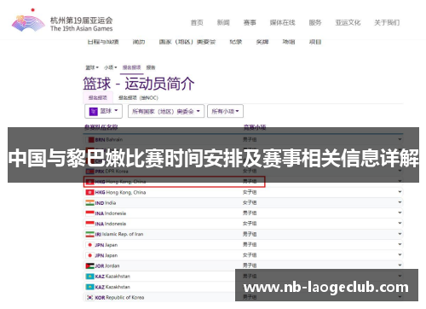Click the Indonesia flag in the 女子组 row
This screenshot has height=309, width=426.
89,224
